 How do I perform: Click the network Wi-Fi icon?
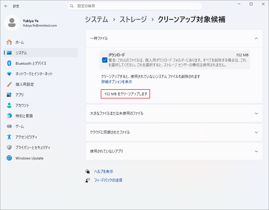9,74
